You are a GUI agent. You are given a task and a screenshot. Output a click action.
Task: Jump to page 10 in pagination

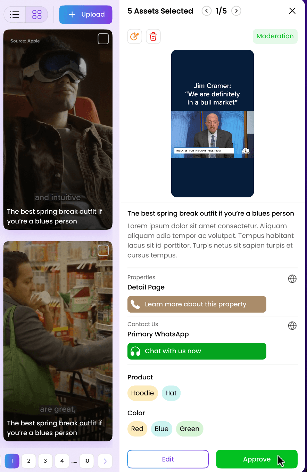(x=86, y=461)
